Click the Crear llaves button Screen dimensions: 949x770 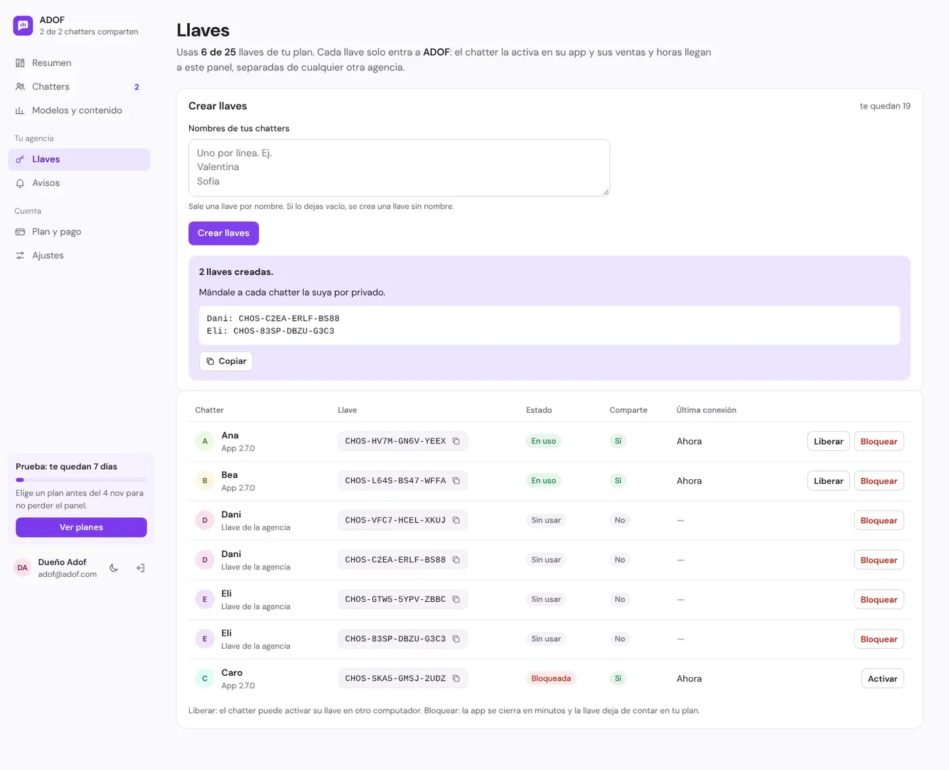tap(224, 233)
